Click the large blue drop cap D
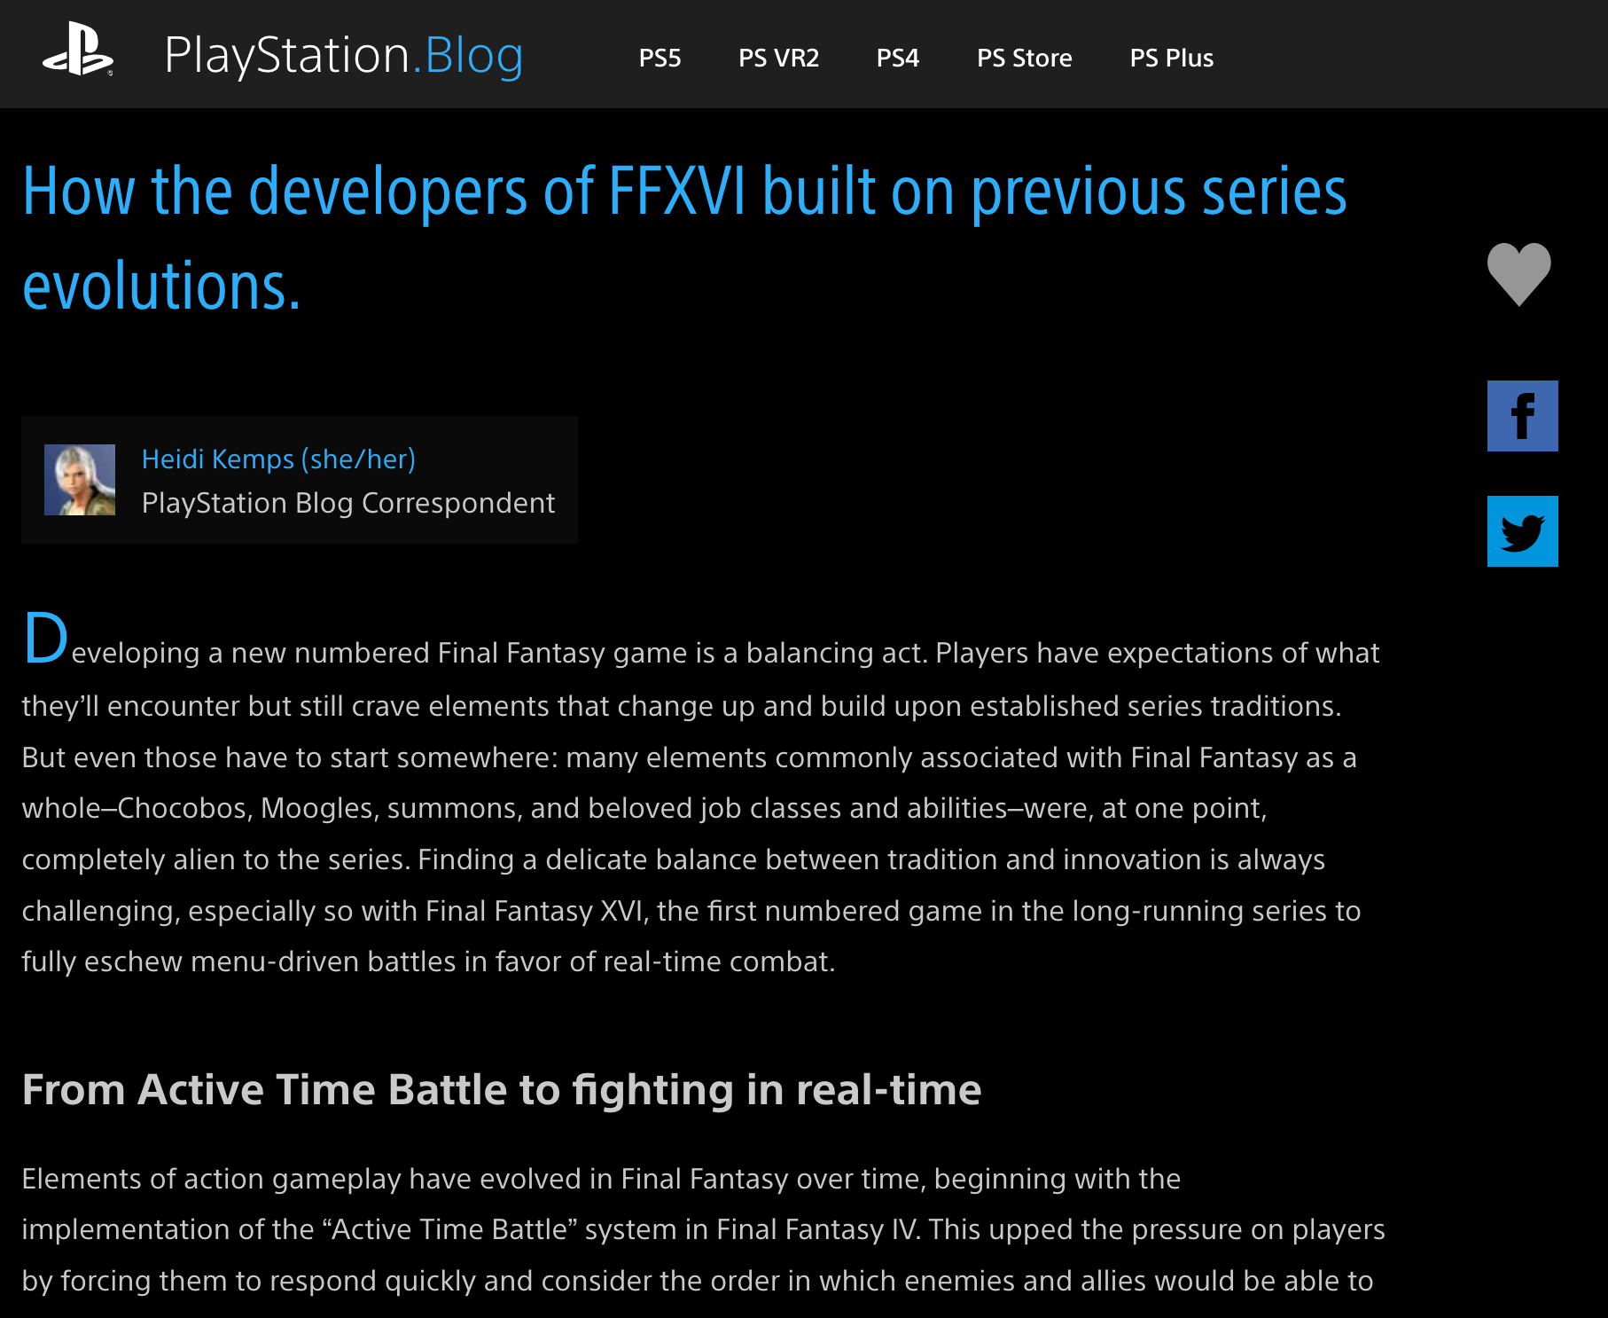Viewport: 1608px width, 1318px height. [45, 638]
